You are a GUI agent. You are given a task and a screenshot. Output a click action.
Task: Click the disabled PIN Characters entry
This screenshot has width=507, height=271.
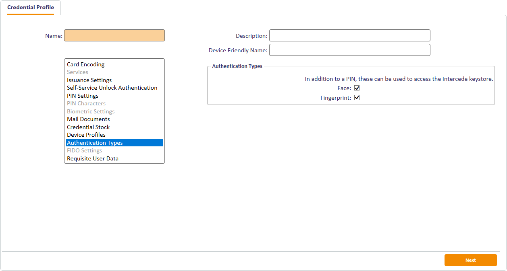pyautogui.click(x=86, y=103)
